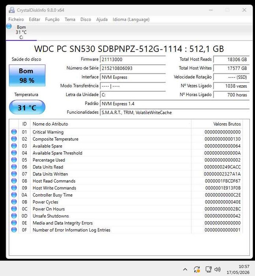
Task: Click the Nº Vezes Ligado value 1038 vezes
Action: (x=231, y=86)
